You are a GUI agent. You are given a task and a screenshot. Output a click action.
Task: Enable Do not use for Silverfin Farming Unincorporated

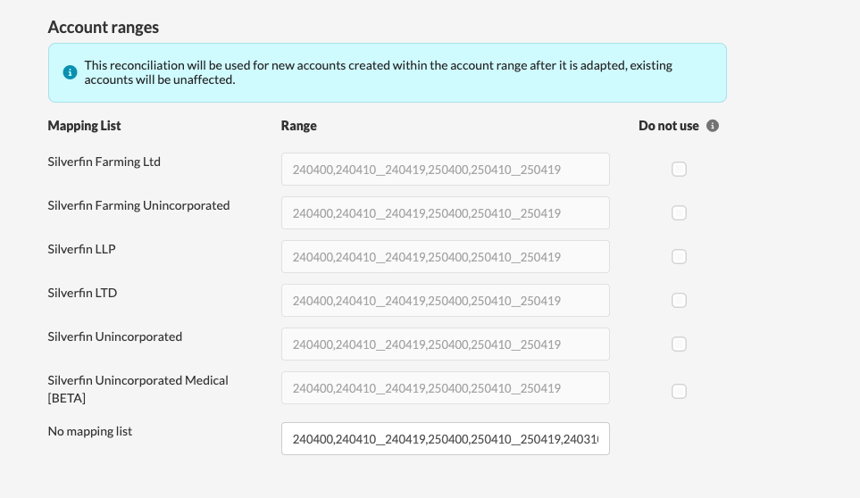pyautogui.click(x=679, y=212)
